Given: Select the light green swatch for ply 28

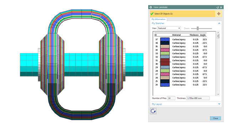Looking at the screenshot, I should (x=165, y=71).
